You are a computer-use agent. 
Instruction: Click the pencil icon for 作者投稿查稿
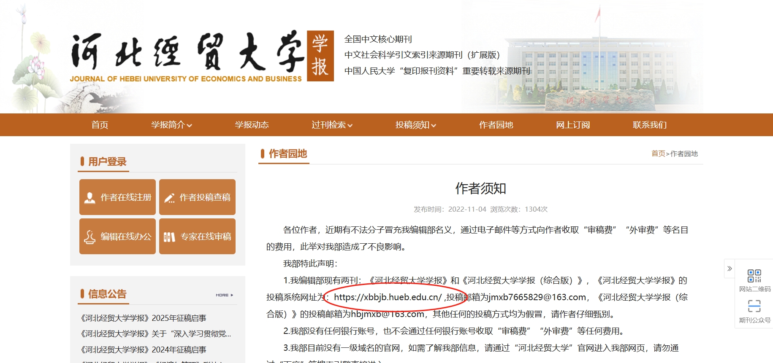(169, 198)
